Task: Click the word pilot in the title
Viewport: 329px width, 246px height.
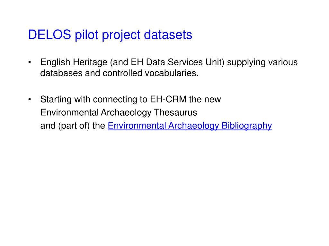Action: click(x=86, y=35)
